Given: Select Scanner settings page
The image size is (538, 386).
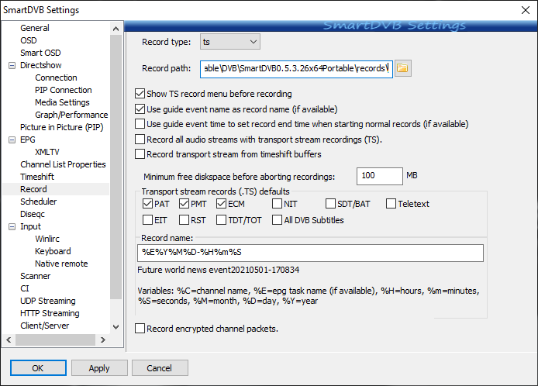Looking at the screenshot, I should [x=36, y=276].
